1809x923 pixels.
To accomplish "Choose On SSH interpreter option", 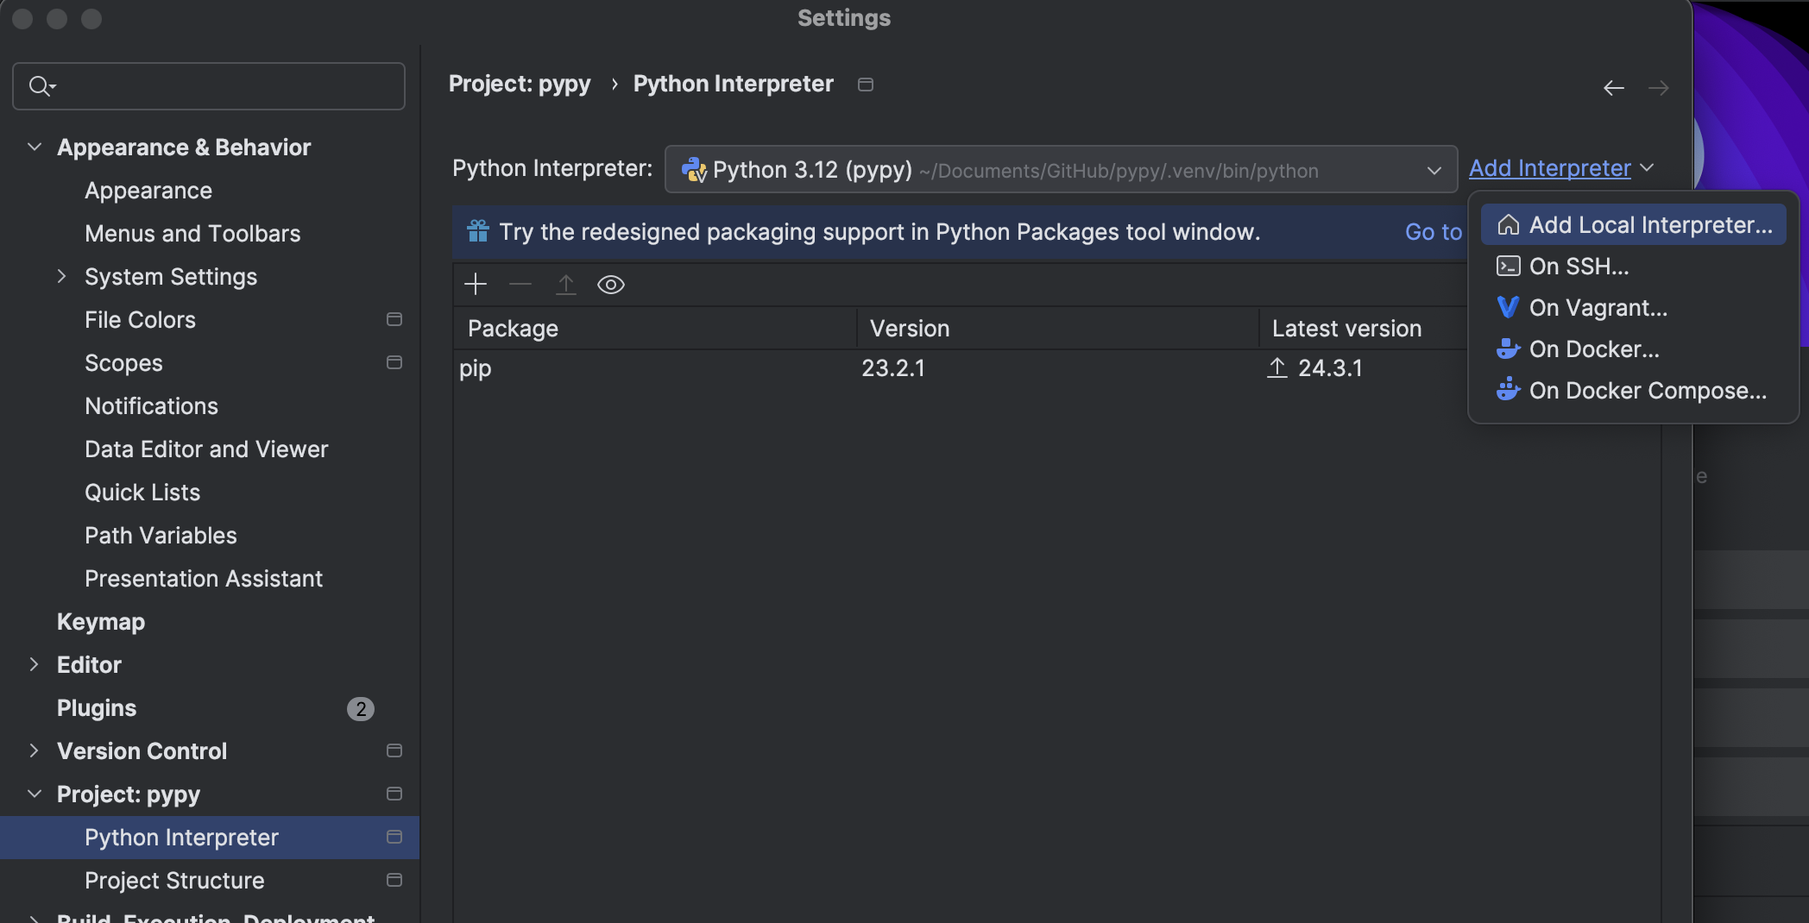I will pos(1579,267).
